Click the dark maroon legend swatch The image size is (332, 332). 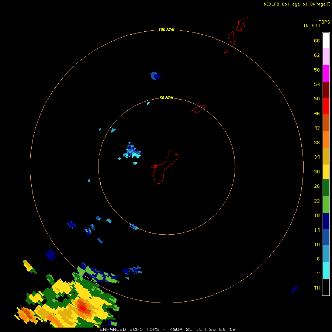click(x=326, y=90)
